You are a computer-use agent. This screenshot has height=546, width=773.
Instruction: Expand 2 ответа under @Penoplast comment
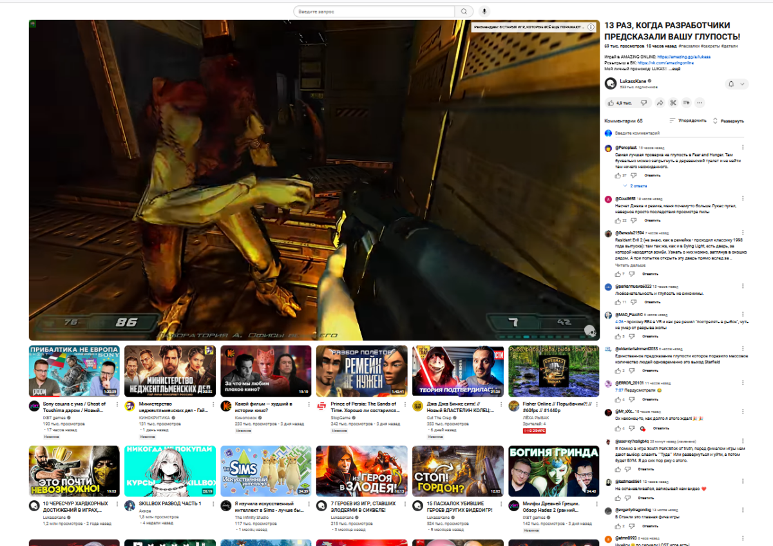(x=634, y=185)
